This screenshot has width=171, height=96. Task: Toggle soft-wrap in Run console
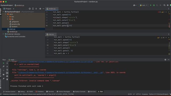coord(7,70)
